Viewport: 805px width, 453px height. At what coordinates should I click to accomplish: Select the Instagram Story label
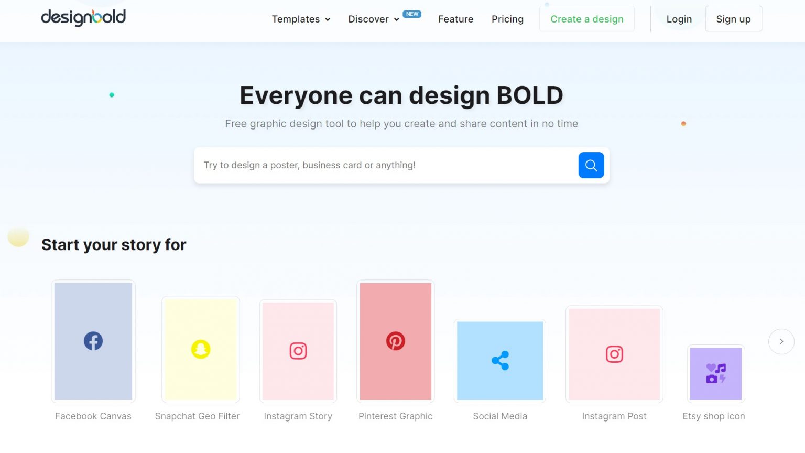click(x=298, y=416)
